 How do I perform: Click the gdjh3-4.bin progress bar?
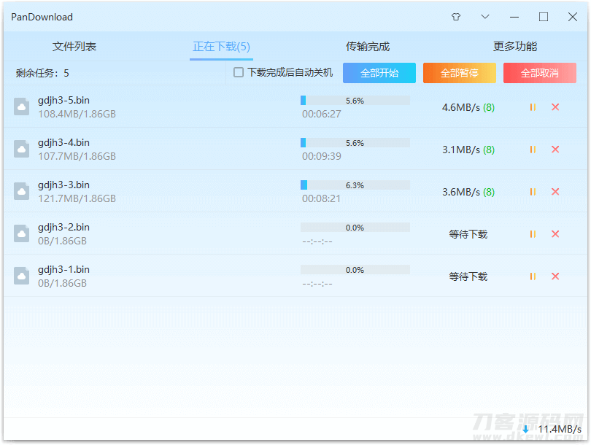click(355, 142)
